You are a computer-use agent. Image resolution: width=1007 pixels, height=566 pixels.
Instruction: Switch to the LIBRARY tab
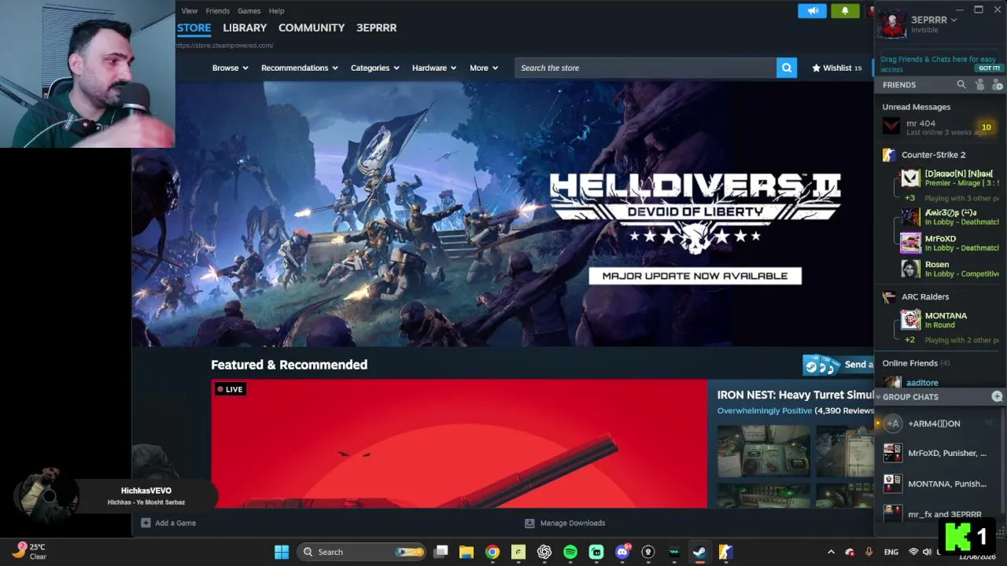coord(245,28)
